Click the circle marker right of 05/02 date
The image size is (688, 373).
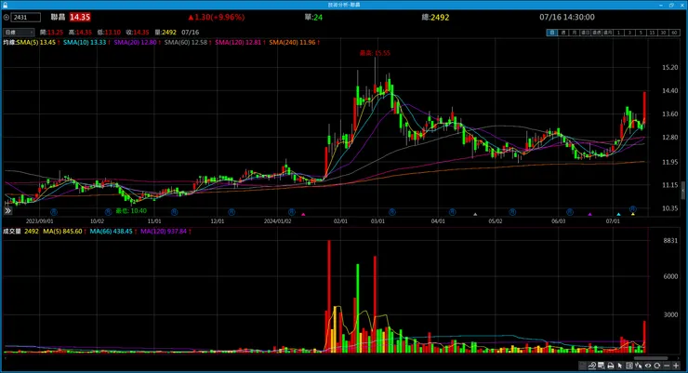tap(512, 212)
